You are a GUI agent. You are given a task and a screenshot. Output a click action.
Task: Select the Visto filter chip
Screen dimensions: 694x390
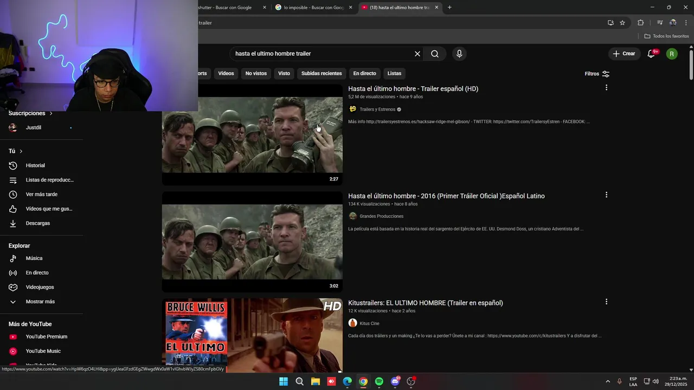click(x=284, y=73)
